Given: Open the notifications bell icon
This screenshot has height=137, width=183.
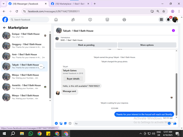Looking at the screenshot, I should tap(168, 19).
